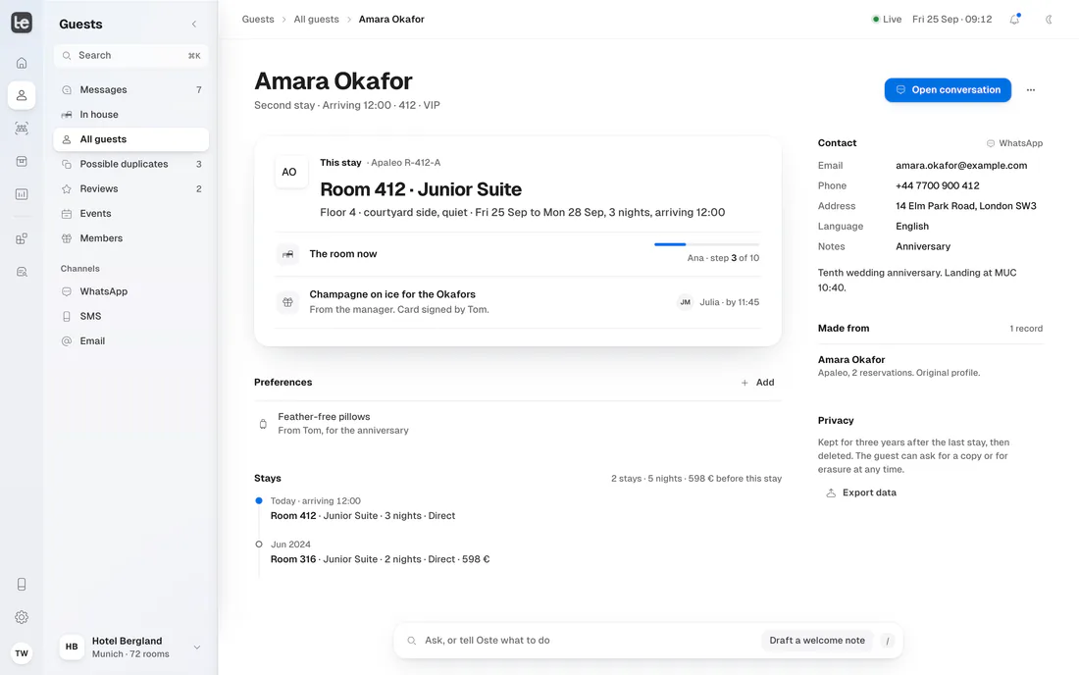Viewport: 1079px width, 675px height.
Task: Open the WhatsApp channel in the sidebar
Action: [130, 291]
